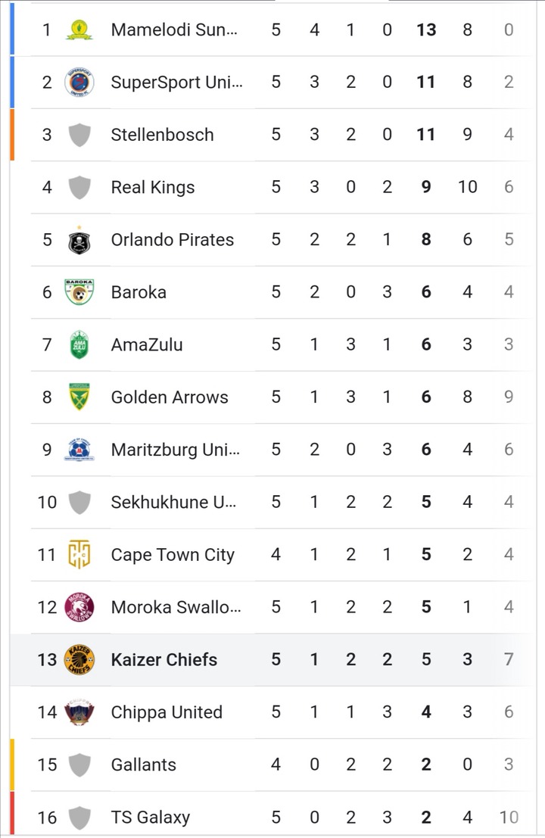Click the SuperSport United club logo

[79, 83]
